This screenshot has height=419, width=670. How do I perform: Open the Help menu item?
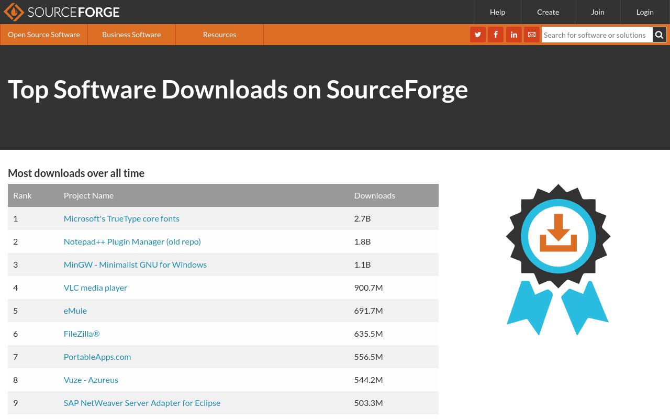pos(497,12)
